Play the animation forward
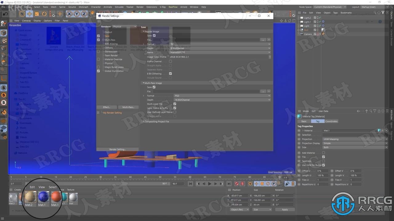 click(x=210, y=184)
